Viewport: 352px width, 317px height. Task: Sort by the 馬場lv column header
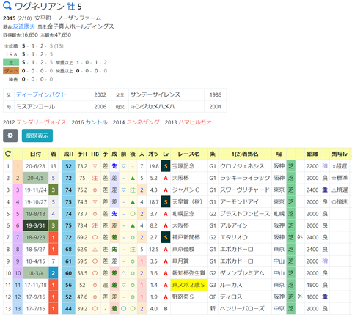pos(340,154)
